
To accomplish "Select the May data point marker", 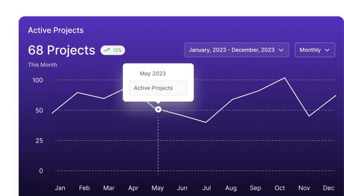I will coord(158,109).
